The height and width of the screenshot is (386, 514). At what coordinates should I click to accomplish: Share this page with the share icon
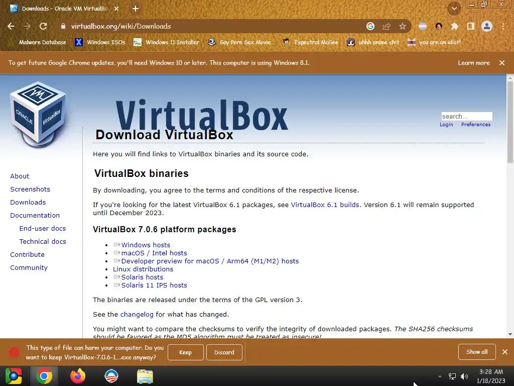387,26
